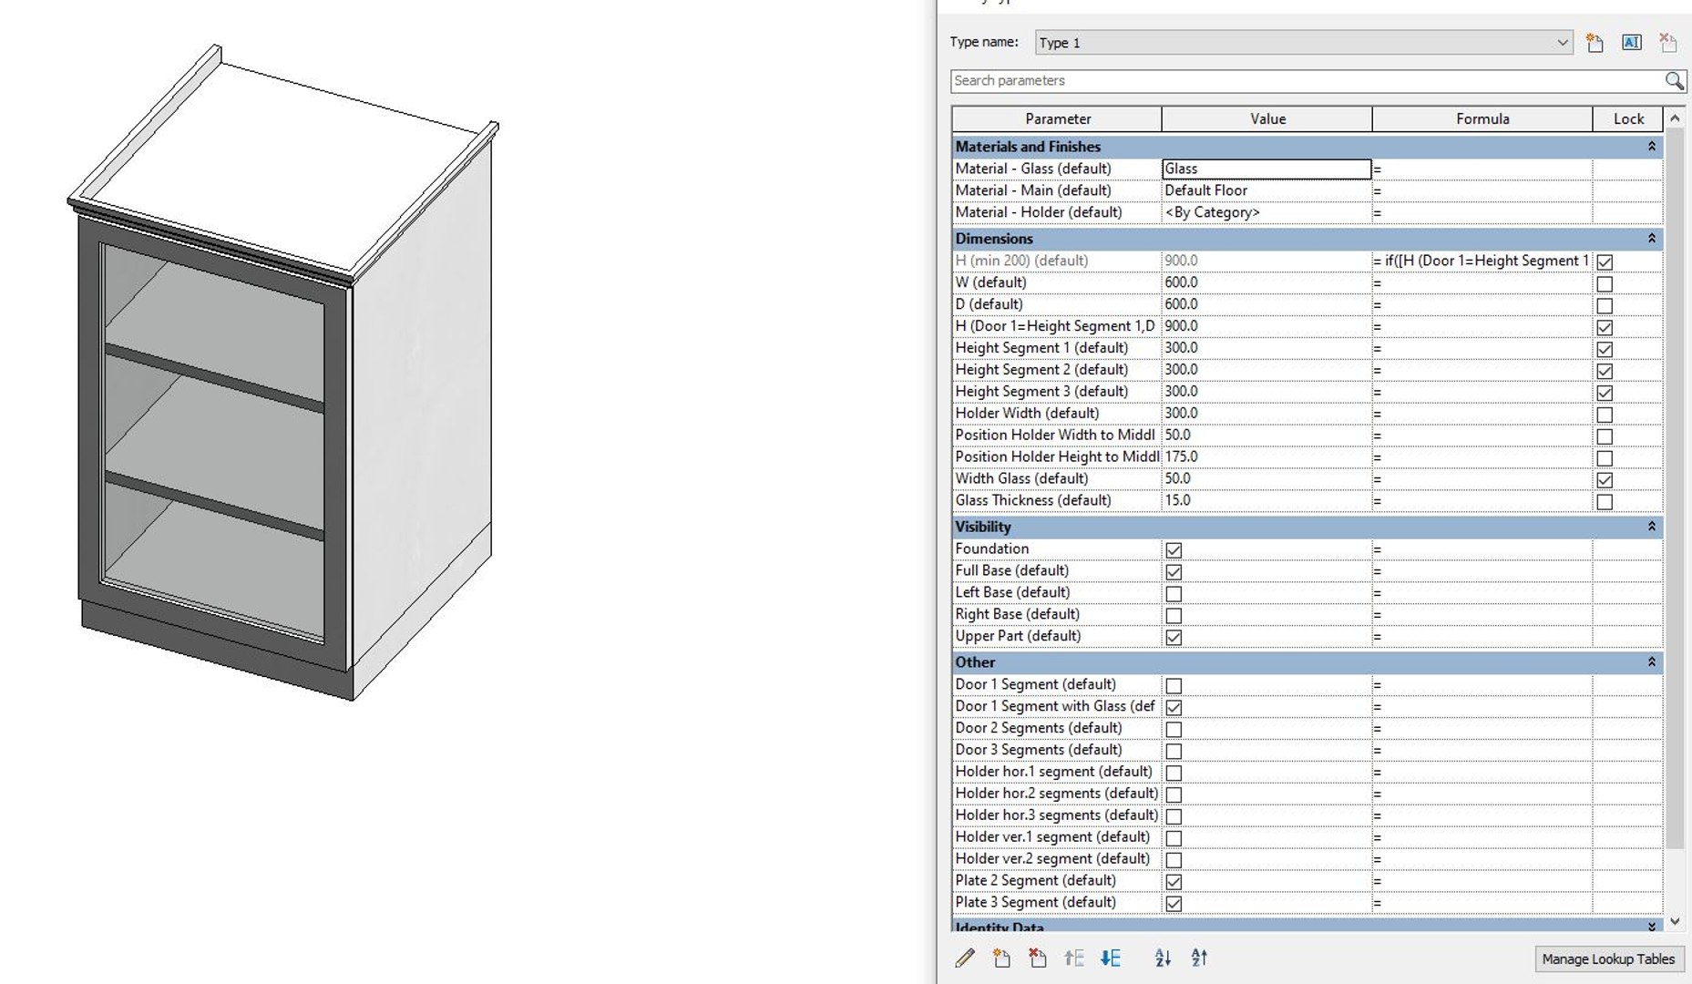Click the Delete Type icon
The image size is (1692, 984).
tap(1667, 43)
